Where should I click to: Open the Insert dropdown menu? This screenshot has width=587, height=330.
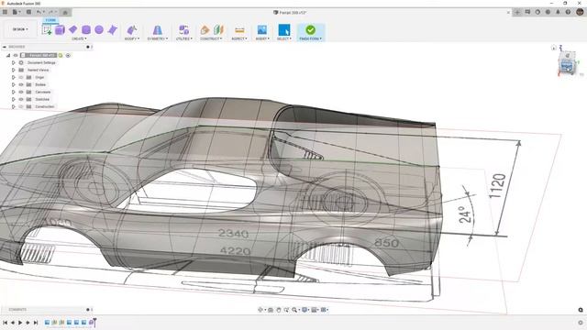262,38
